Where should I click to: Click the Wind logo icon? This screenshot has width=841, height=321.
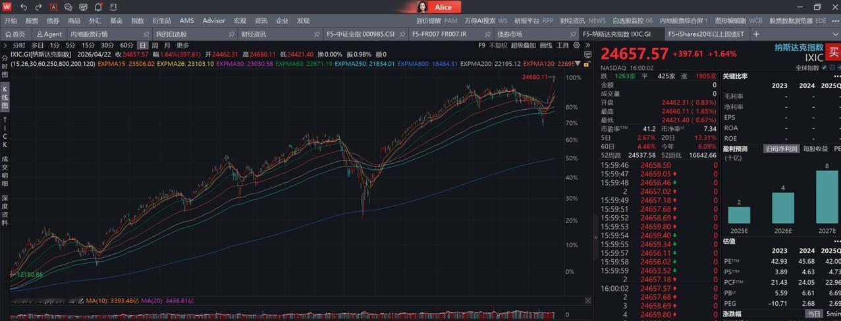click(x=7, y=7)
